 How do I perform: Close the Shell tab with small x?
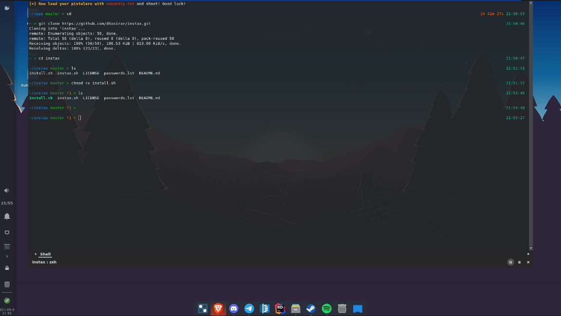coord(528,254)
